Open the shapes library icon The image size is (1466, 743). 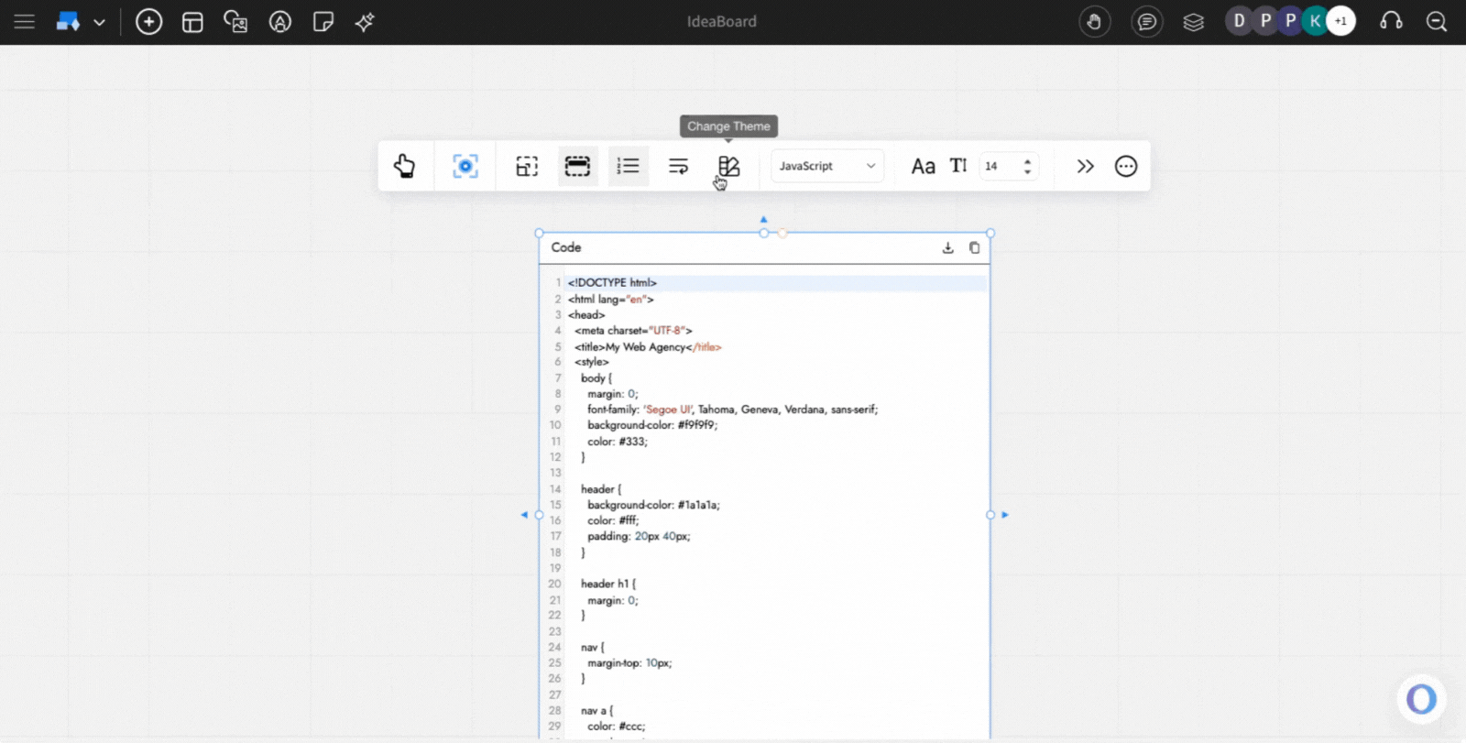click(280, 22)
